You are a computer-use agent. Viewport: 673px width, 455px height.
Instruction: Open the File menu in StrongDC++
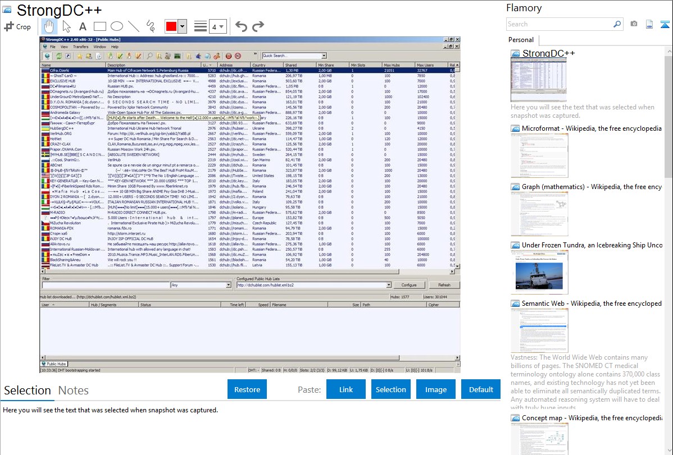[x=52, y=47]
